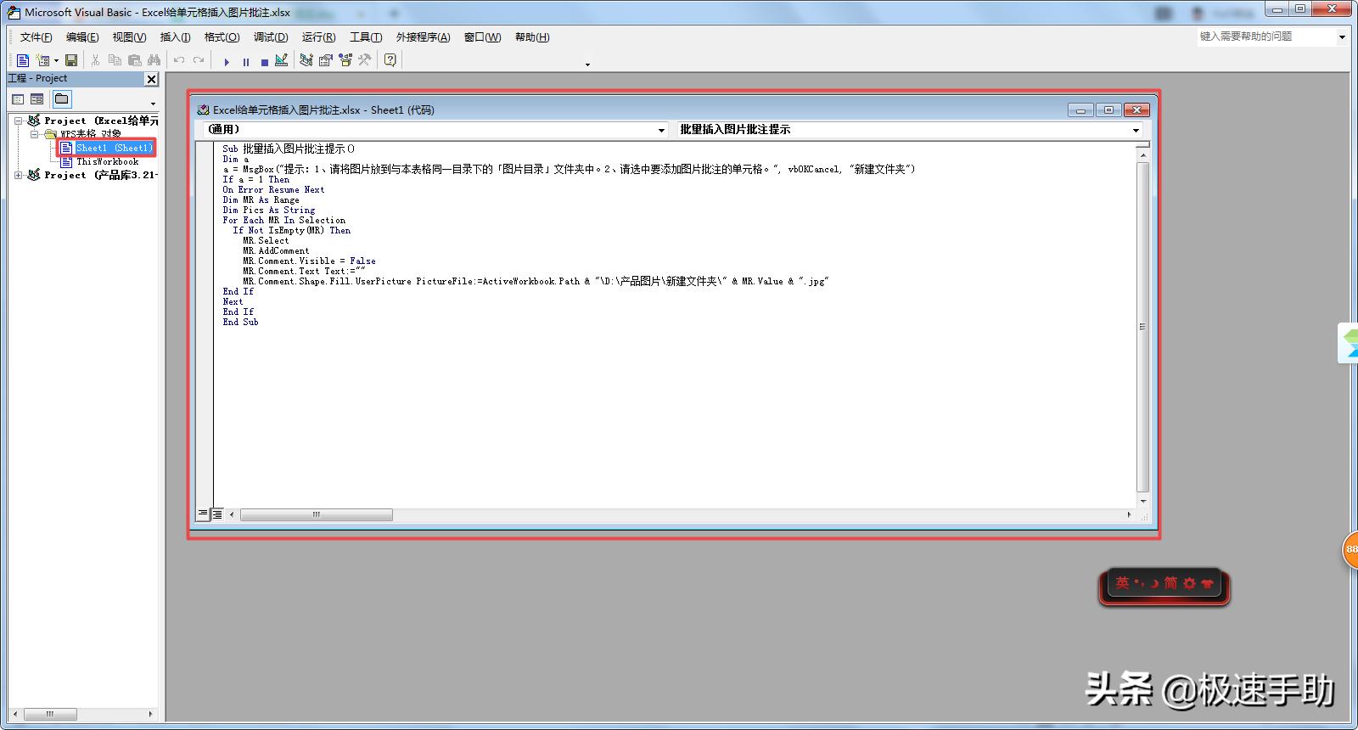Image resolution: width=1358 pixels, height=730 pixels.
Task: Collapse the Project (Excel给单元 tree node
Action: 18,121
